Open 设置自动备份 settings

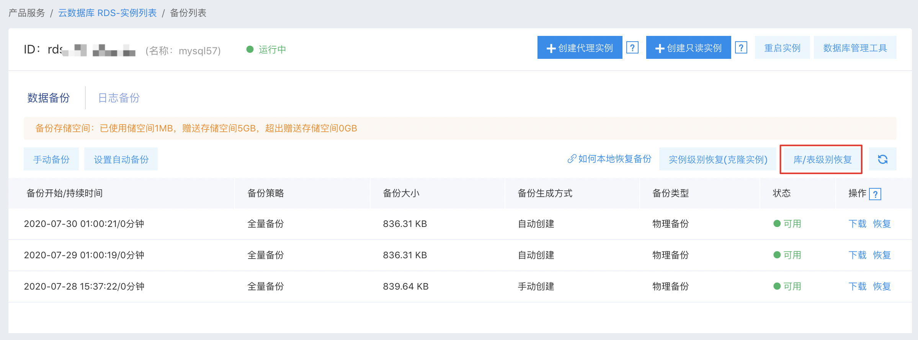pyautogui.click(x=121, y=159)
